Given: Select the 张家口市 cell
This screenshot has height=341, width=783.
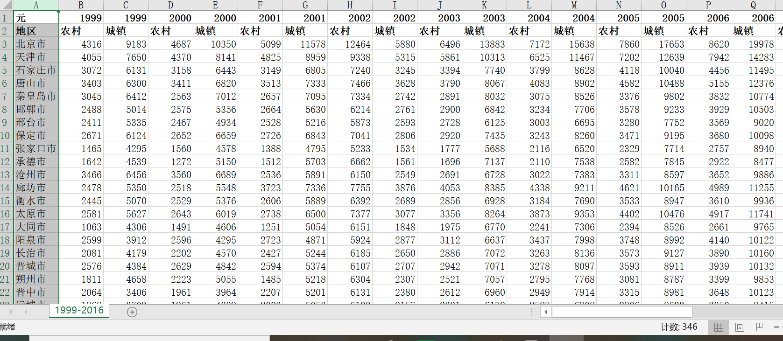Looking at the screenshot, I should [x=36, y=149].
